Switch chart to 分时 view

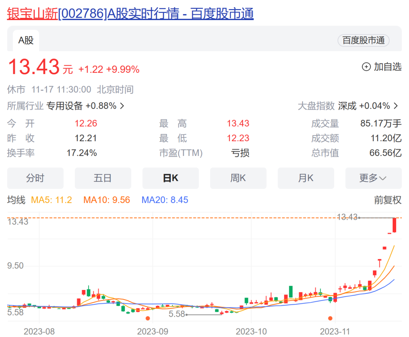coord(35,178)
